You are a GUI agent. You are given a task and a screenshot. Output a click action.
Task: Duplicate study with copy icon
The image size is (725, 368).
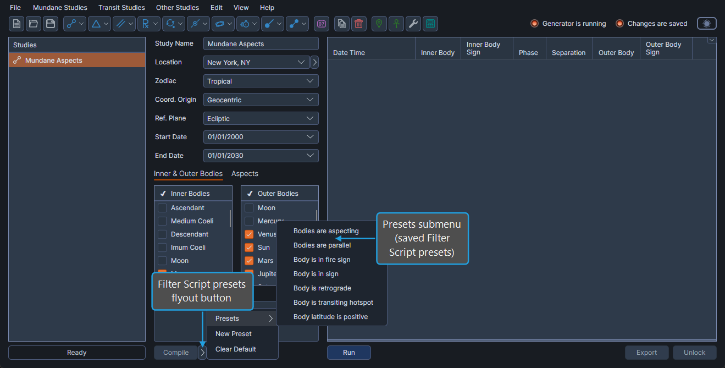[x=342, y=24]
